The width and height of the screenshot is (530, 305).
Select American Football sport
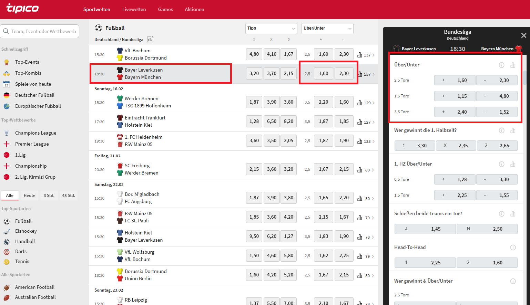[x=35, y=287]
